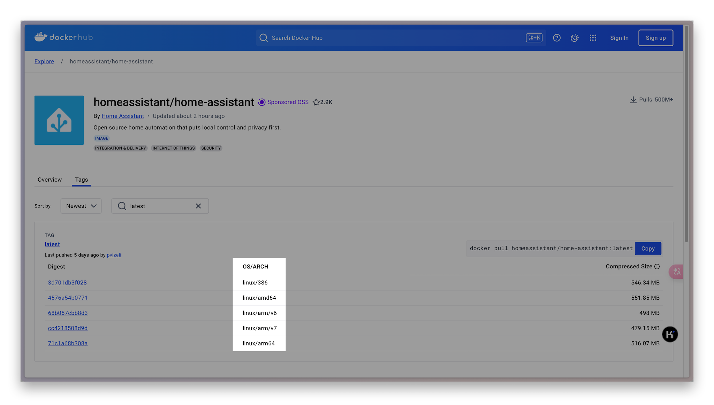Click the OS/ARCH column header

256,267
